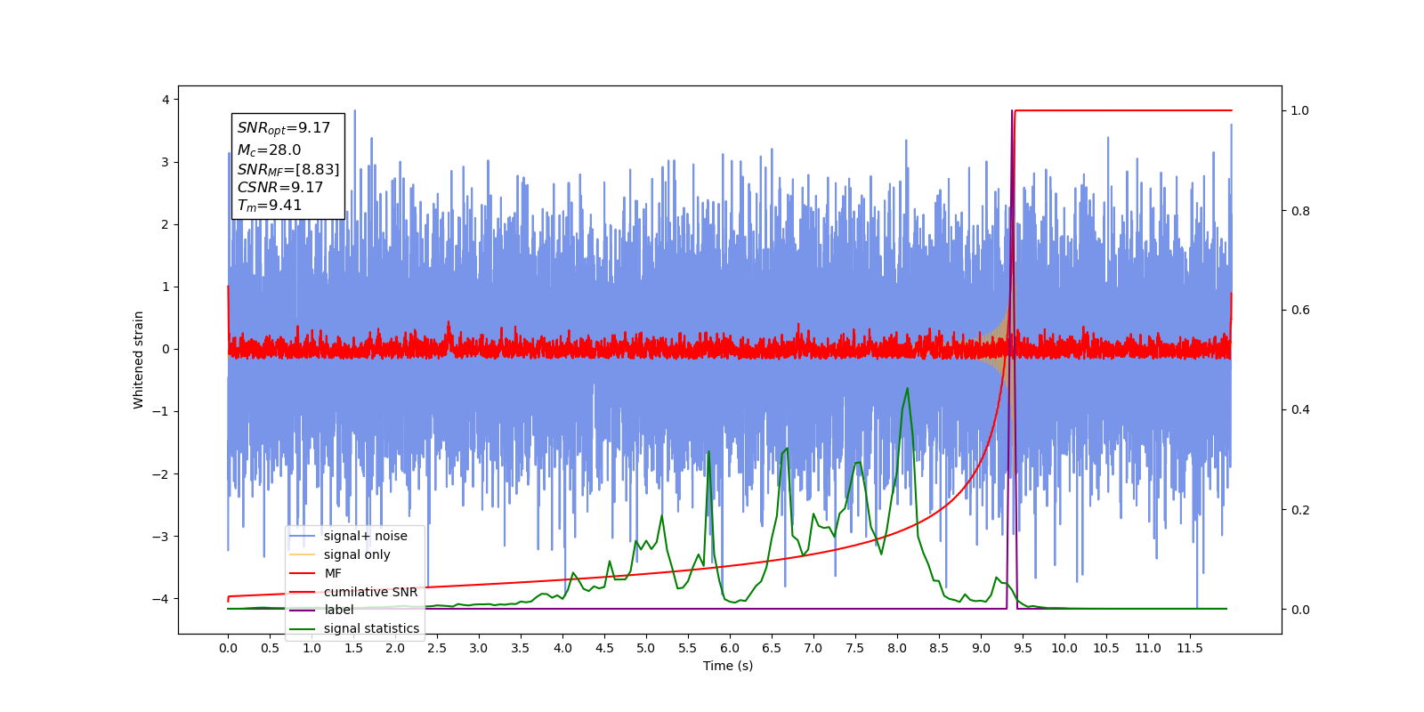
Task: Click the Tm=9.41 annotation
Action: click(269, 206)
